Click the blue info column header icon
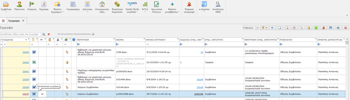The width and height of the screenshot is (350, 100). [74, 40]
